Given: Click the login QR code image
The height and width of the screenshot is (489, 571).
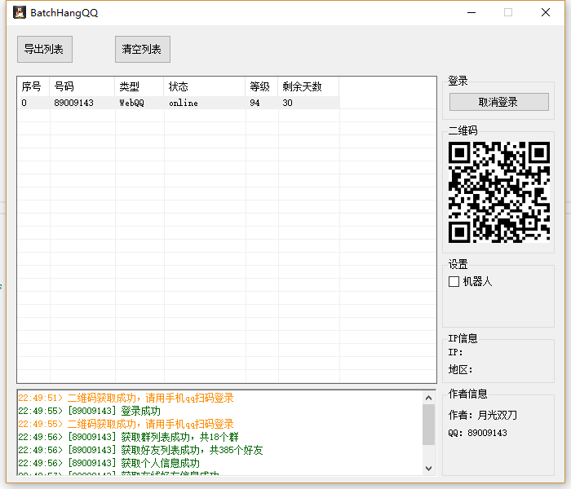Looking at the screenshot, I should (x=499, y=192).
